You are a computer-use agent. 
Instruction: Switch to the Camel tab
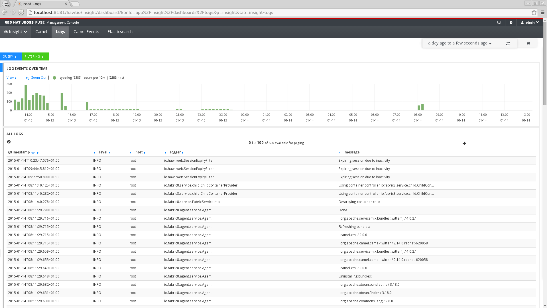pos(41,32)
